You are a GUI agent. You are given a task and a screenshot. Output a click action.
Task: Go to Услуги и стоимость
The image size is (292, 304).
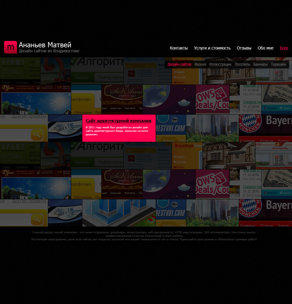tap(212, 48)
